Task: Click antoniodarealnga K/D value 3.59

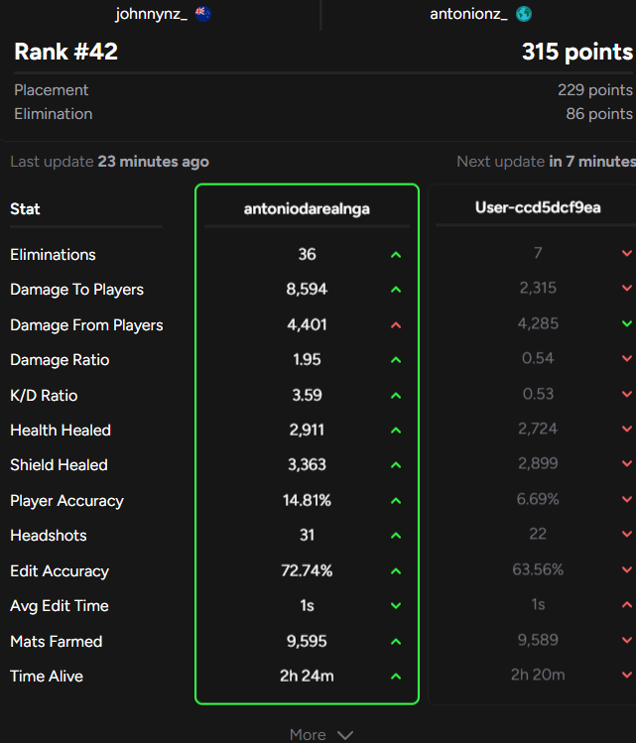Action: [x=308, y=395]
